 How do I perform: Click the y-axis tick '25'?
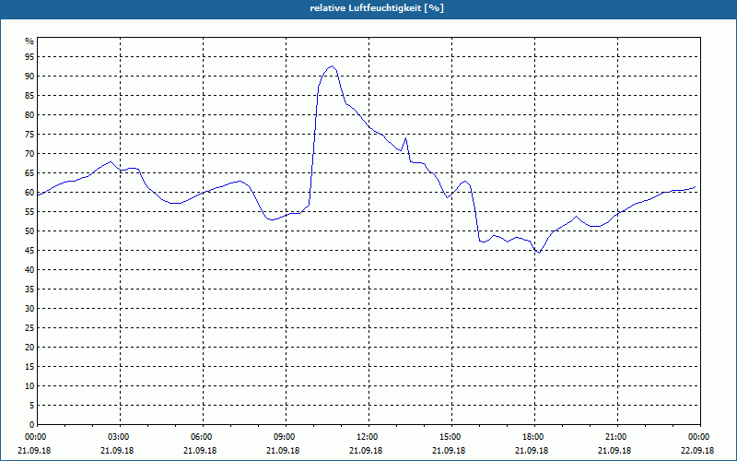coord(29,328)
